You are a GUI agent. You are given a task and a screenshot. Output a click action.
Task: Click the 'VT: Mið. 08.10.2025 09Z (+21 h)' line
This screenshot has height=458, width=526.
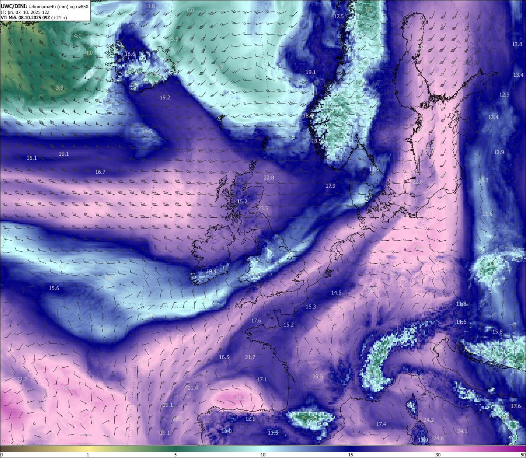point(34,18)
